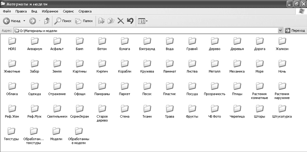Select the Забор folder
This screenshot has height=152, width=307.
[35, 67]
